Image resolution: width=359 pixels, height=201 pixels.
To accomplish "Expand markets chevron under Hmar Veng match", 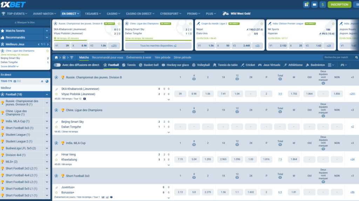I will pos(169,165).
